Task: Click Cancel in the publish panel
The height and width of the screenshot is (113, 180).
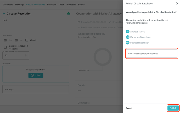Action: click(129, 108)
